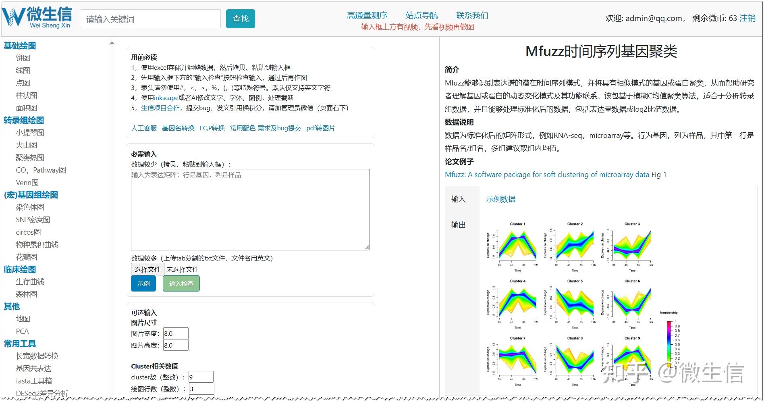The height and width of the screenshot is (404, 764).
Task: Select the PCA tool
Action: point(22,331)
